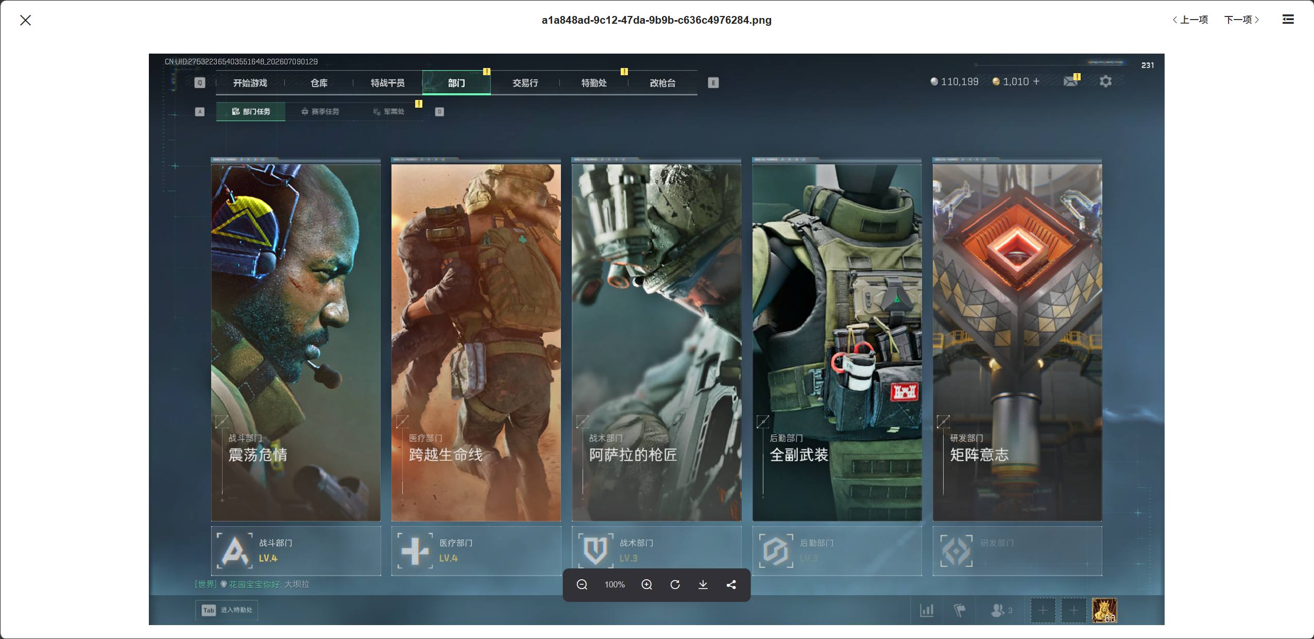The width and height of the screenshot is (1314, 639).
Task: Open the friends list icon showing 3
Action: click(1002, 611)
